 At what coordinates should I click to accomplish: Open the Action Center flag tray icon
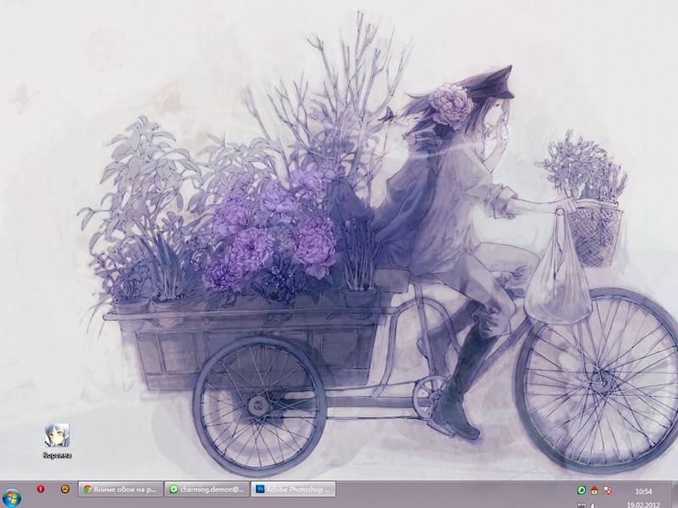[607, 490]
